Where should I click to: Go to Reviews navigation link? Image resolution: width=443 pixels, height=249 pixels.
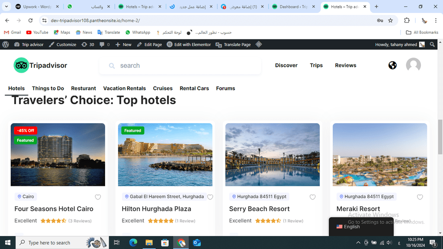(346, 65)
